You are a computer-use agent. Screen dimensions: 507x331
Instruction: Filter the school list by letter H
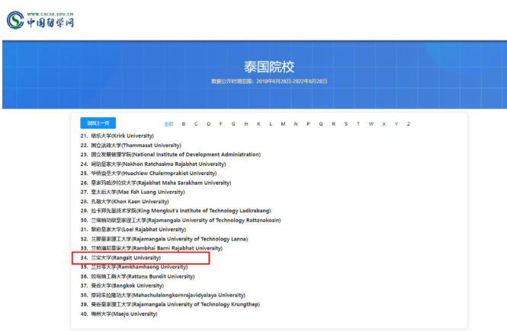(246, 124)
